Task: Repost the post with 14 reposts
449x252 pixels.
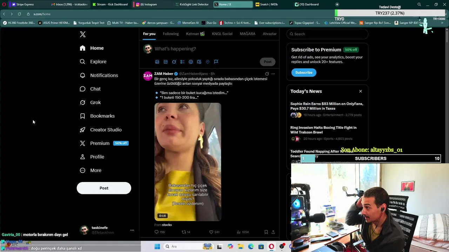Action: [186, 232]
